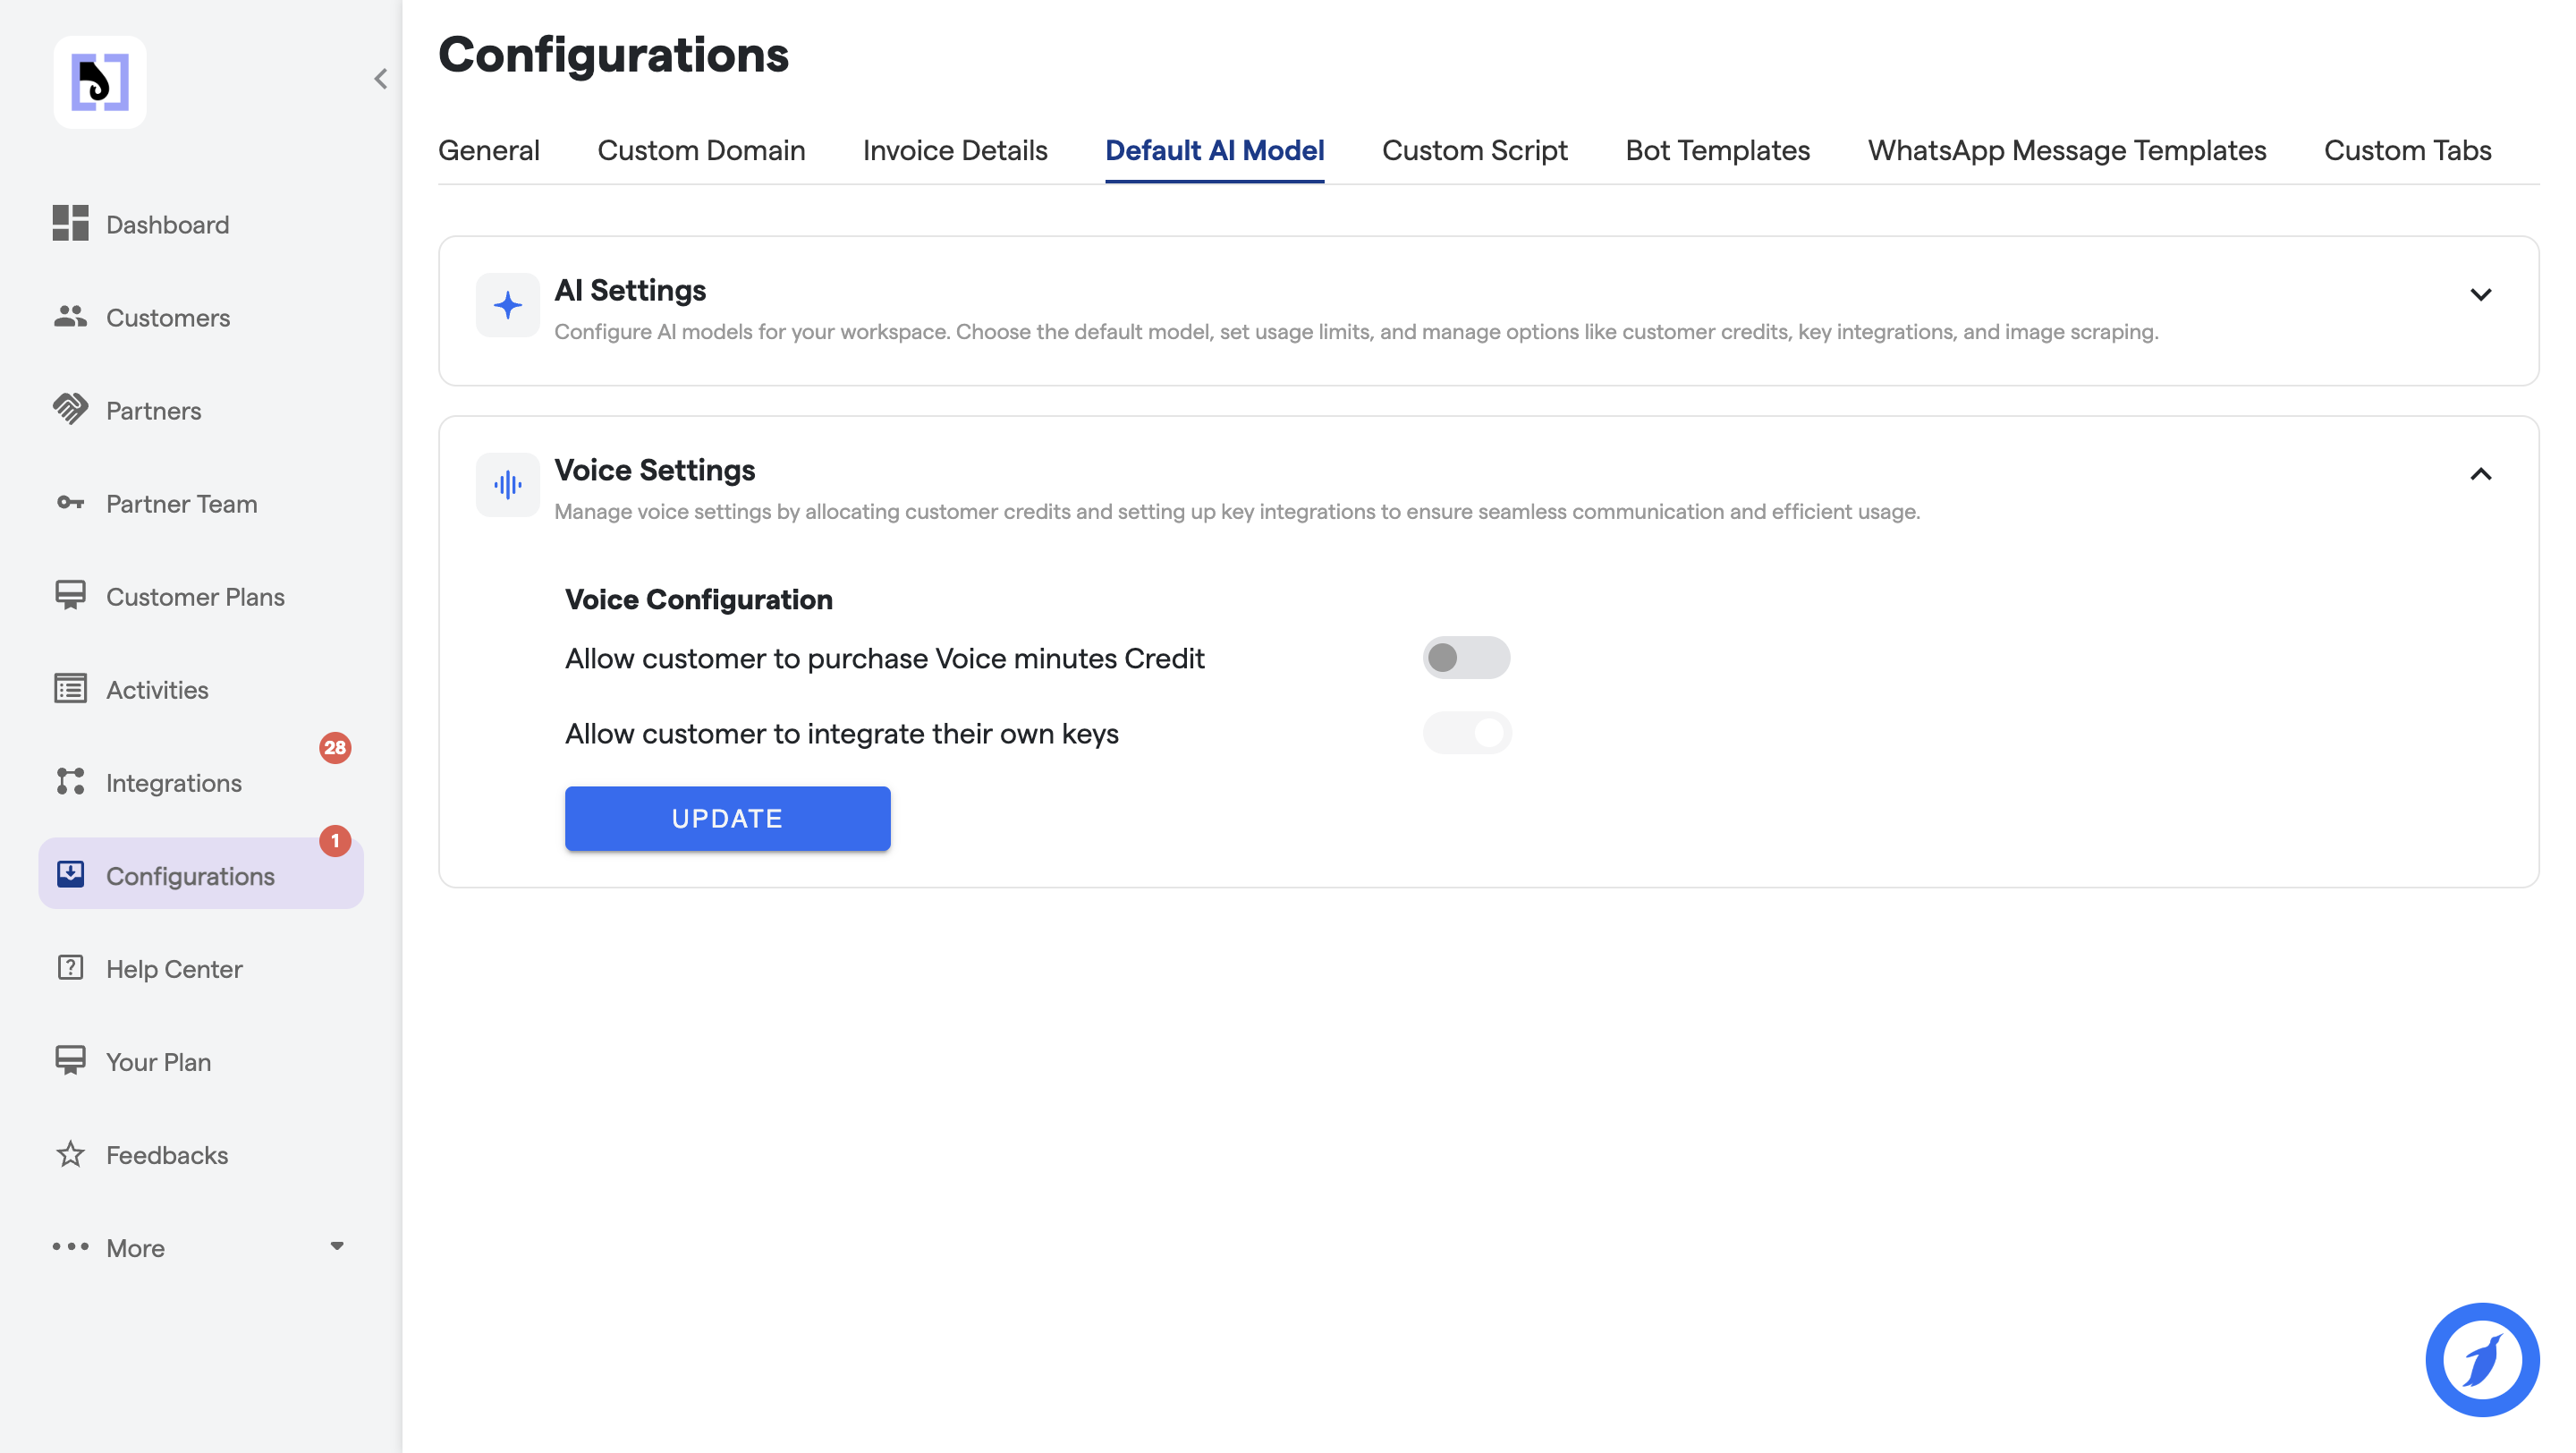Viewport: 2576px width, 1453px height.
Task: Open the chat widget bird icon
Action: [x=2481, y=1358]
